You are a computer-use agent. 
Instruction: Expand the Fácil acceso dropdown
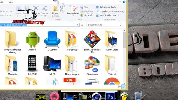(x=63, y=11)
